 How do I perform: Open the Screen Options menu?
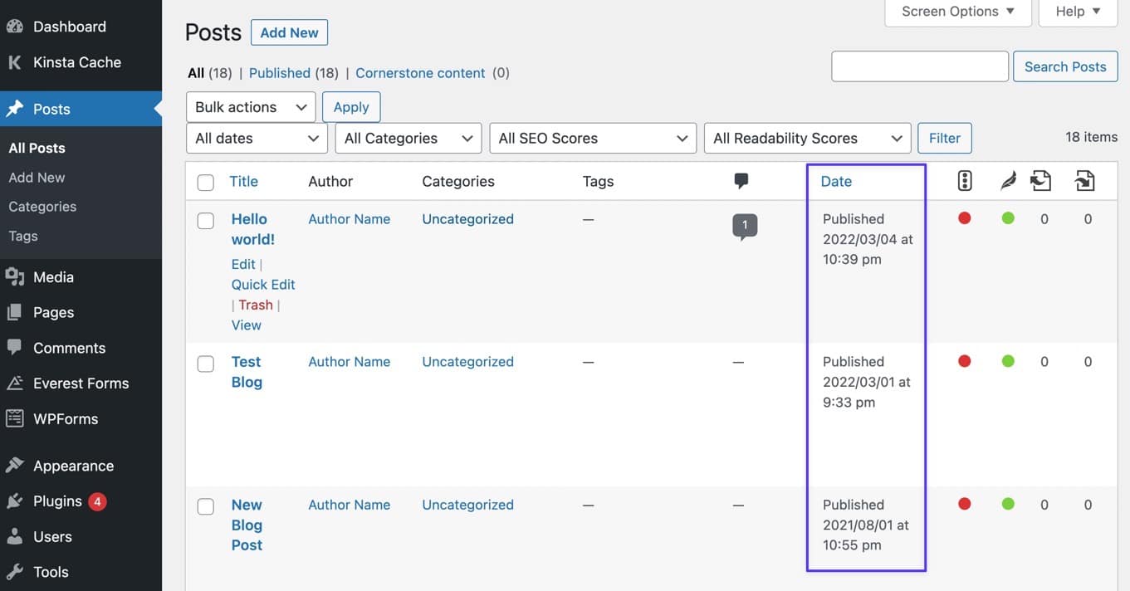[x=957, y=11]
